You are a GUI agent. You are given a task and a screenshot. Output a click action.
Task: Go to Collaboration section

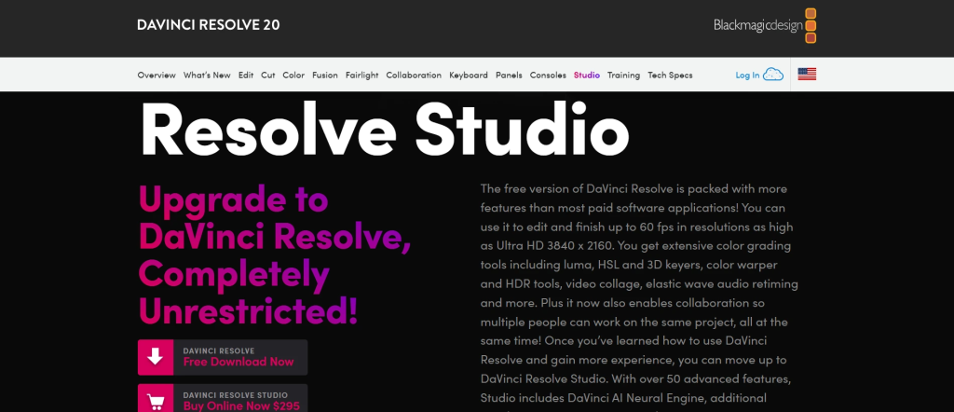(414, 75)
